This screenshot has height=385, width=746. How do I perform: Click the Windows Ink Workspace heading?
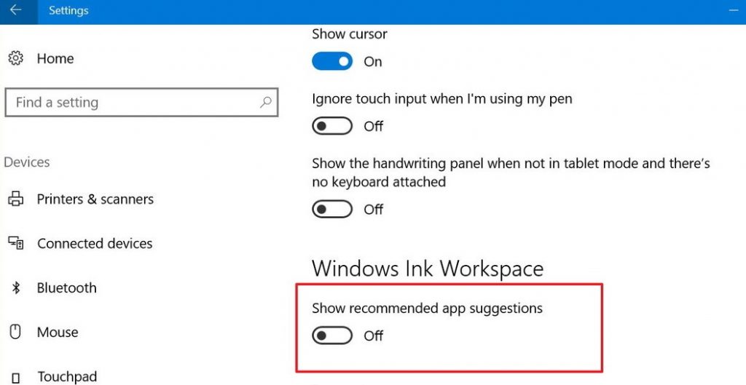coord(428,269)
